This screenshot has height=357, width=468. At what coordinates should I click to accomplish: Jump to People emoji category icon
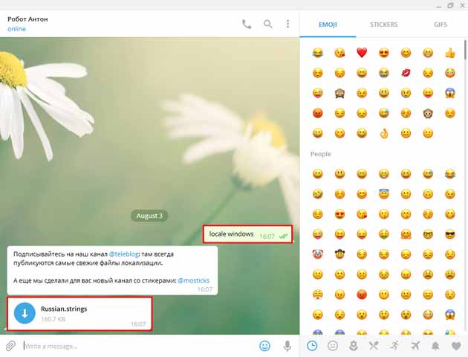334,346
